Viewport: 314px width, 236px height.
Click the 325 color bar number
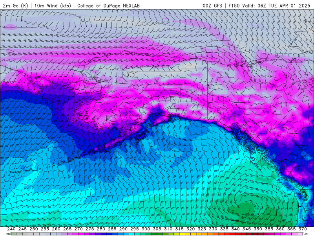[x=202, y=229]
